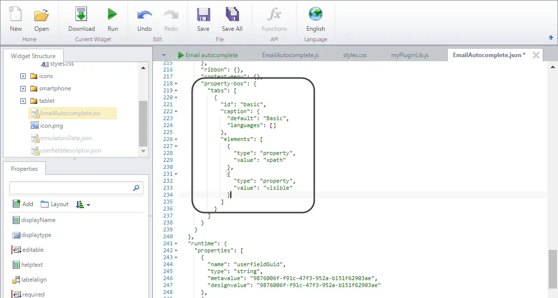Click the "xpath" value on line 229
The width and height of the screenshot is (558, 298).
click(275, 160)
